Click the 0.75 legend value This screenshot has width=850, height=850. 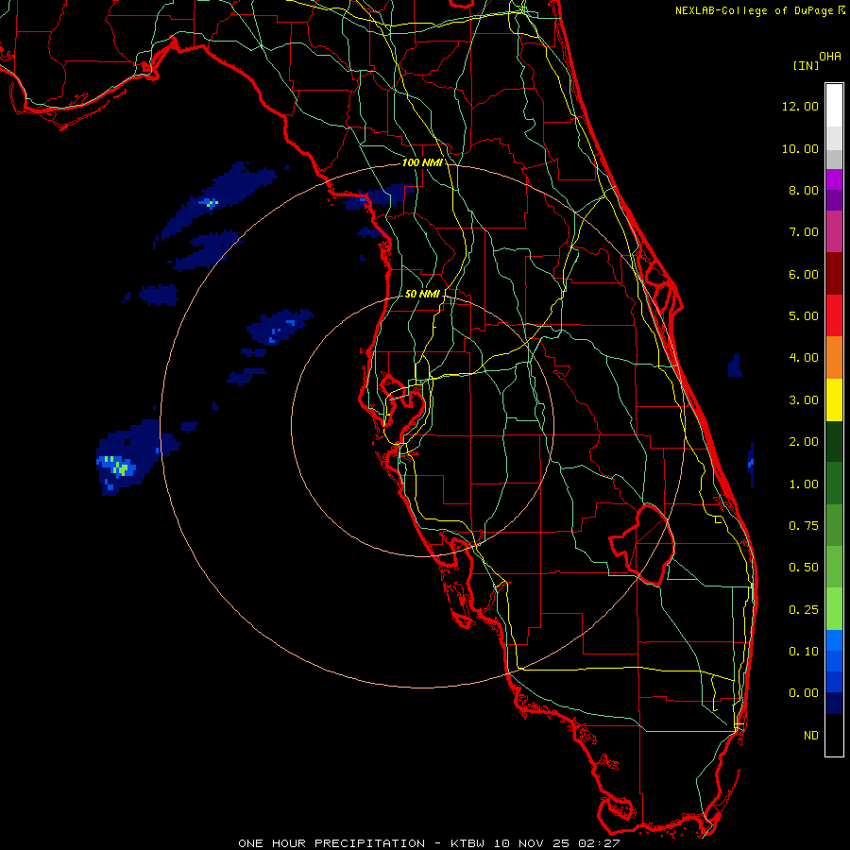pos(804,526)
